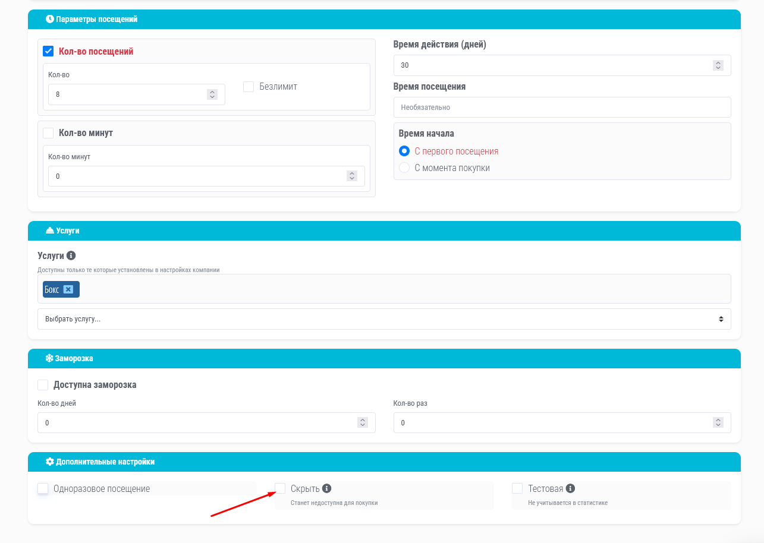Uncheck the Кол-во посещений checkbox
The image size is (764, 543).
(48, 52)
